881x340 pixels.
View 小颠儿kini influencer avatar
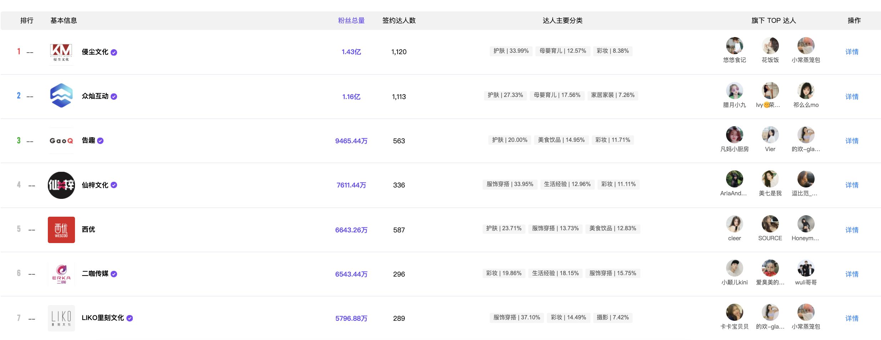tap(734, 268)
